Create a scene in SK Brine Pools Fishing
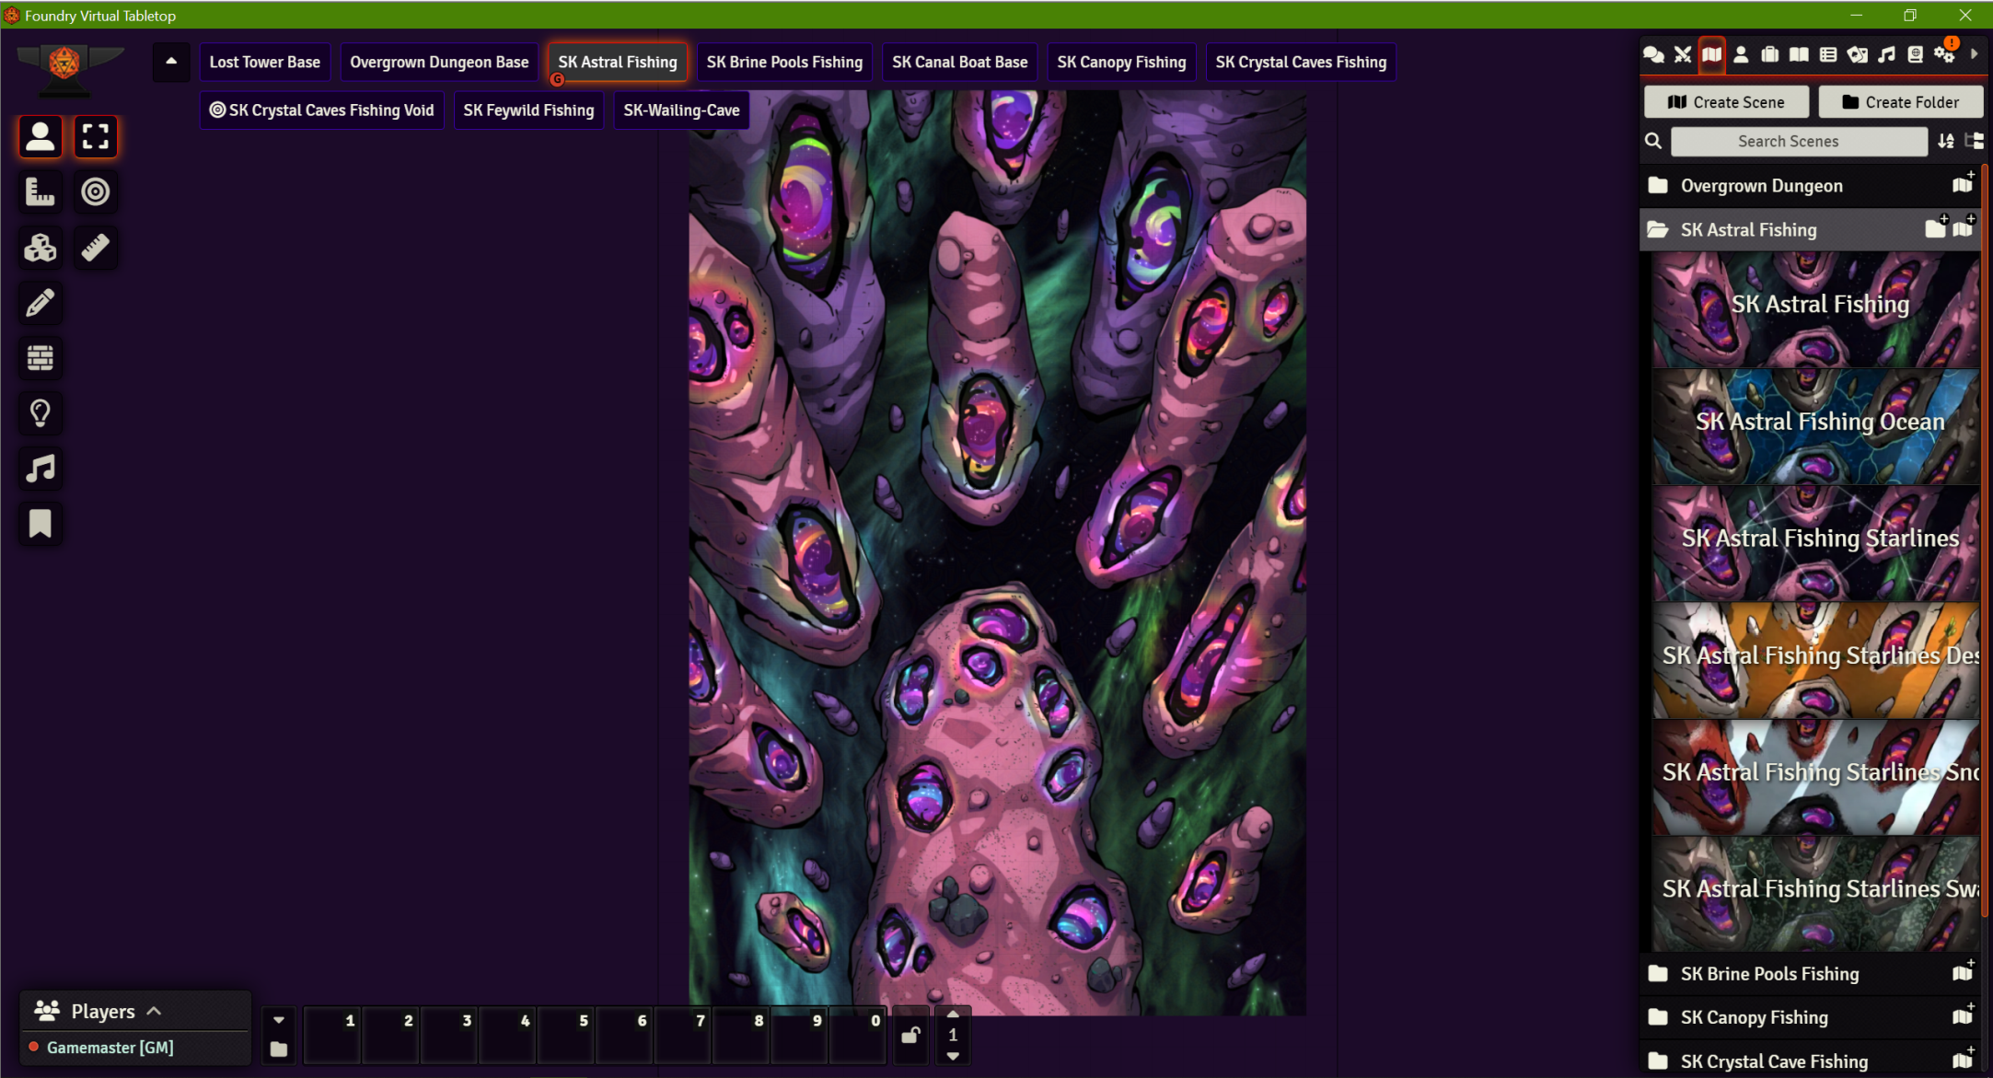The width and height of the screenshot is (1993, 1078). pyautogui.click(x=1964, y=972)
